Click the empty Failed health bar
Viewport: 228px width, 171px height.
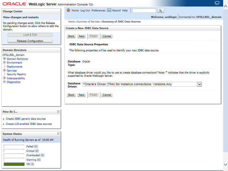click(x=14, y=146)
